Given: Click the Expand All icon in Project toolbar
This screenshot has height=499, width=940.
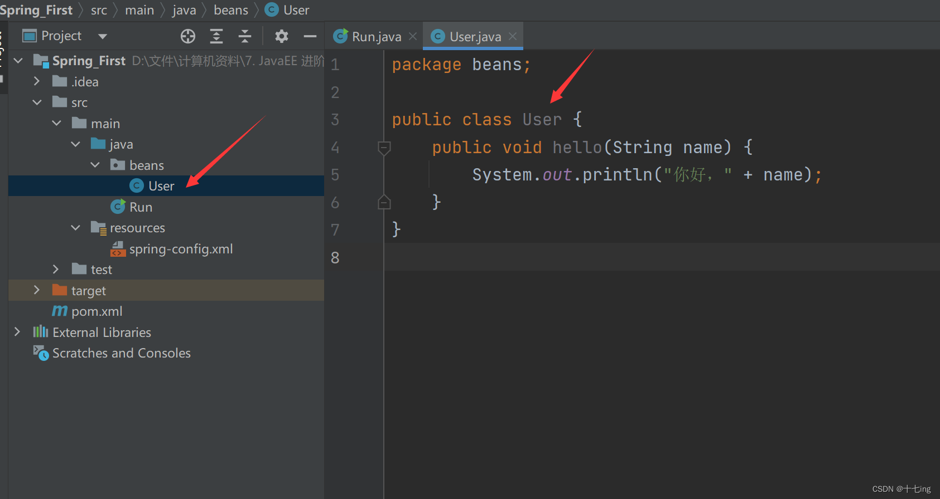Looking at the screenshot, I should coord(216,36).
